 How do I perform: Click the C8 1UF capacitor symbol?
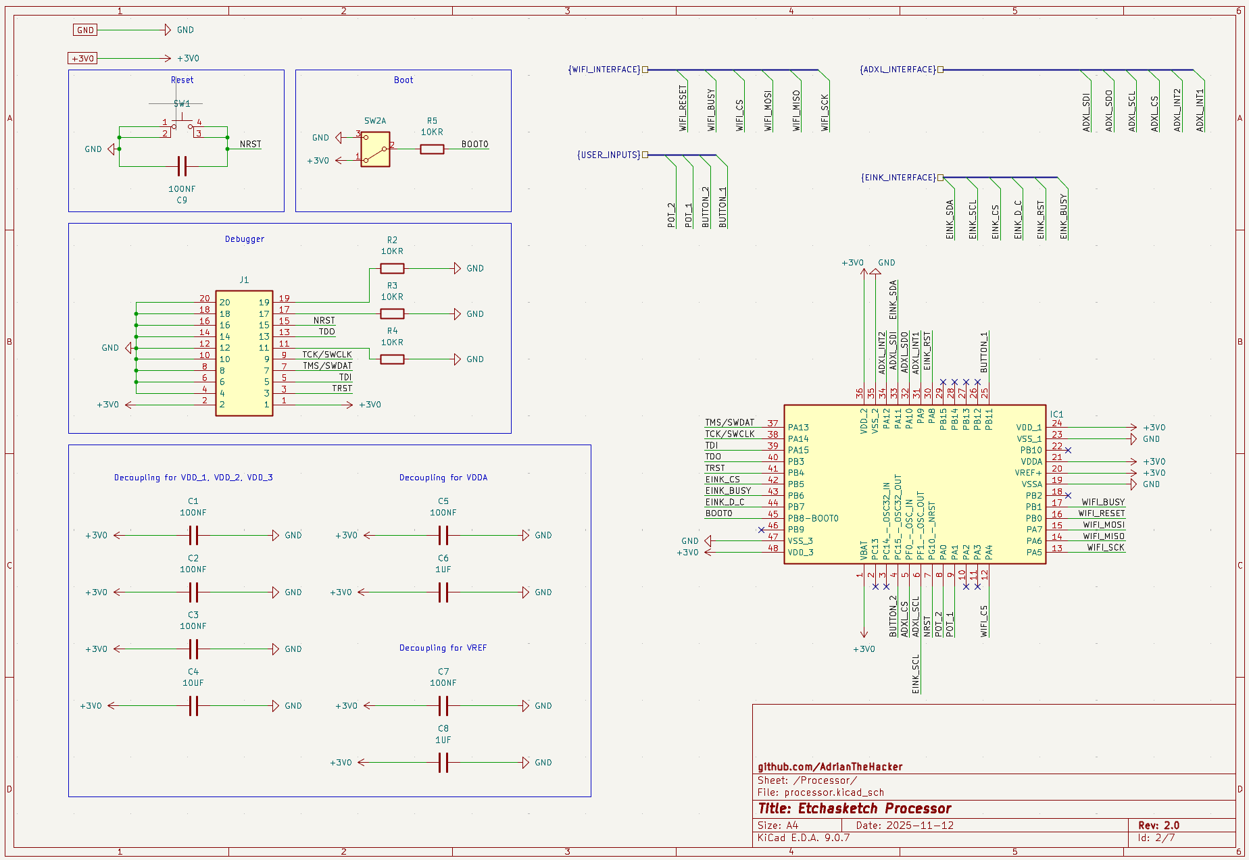pos(443,763)
